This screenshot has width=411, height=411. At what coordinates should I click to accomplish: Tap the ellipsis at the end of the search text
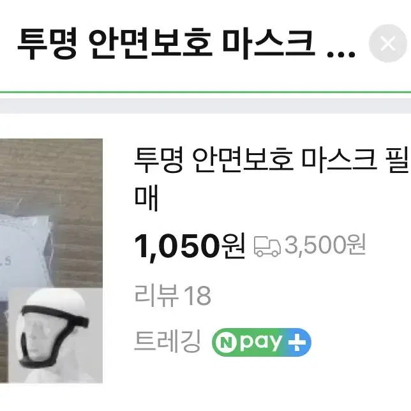(342, 55)
